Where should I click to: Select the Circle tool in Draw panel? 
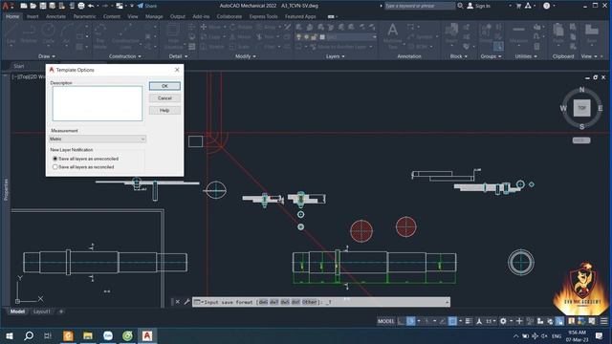point(49,34)
